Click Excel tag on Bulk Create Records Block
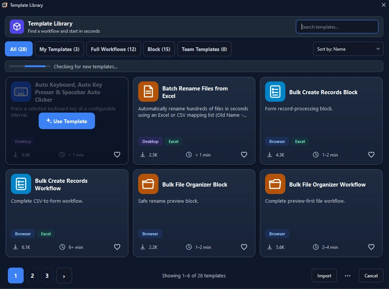The image size is (389, 289). pyautogui.click(x=300, y=141)
